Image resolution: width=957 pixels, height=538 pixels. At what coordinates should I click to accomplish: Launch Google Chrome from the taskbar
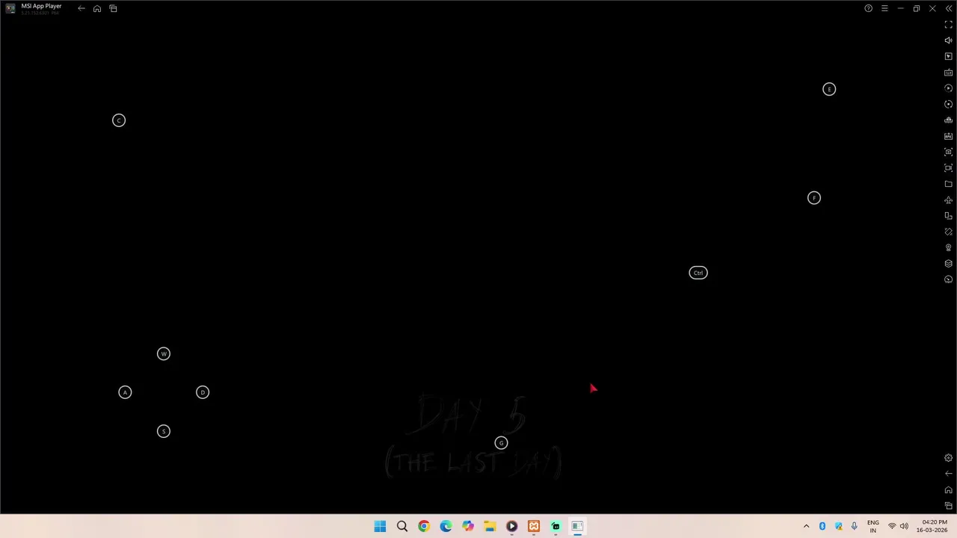pos(424,527)
